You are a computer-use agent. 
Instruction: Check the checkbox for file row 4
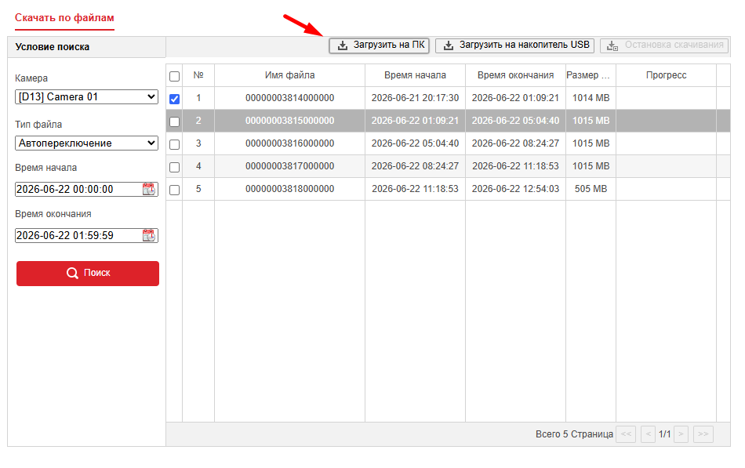pos(174,167)
